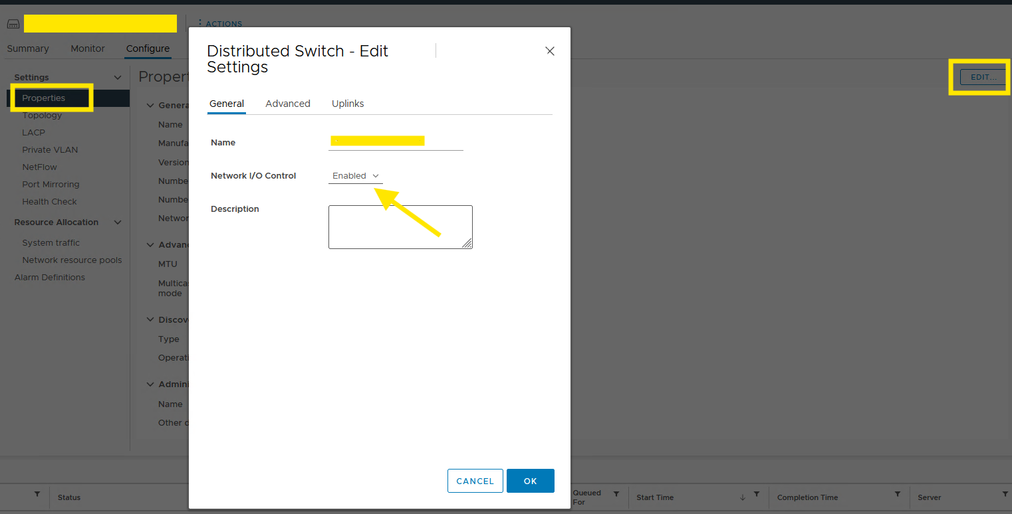
Task: Click the Start Time column filter icon
Action: pyautogui.click(x=757, y=495)
